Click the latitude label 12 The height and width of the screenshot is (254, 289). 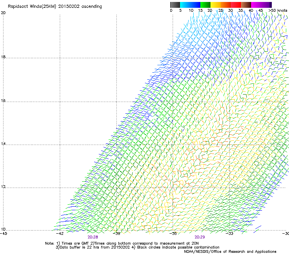tap(3, 187)
